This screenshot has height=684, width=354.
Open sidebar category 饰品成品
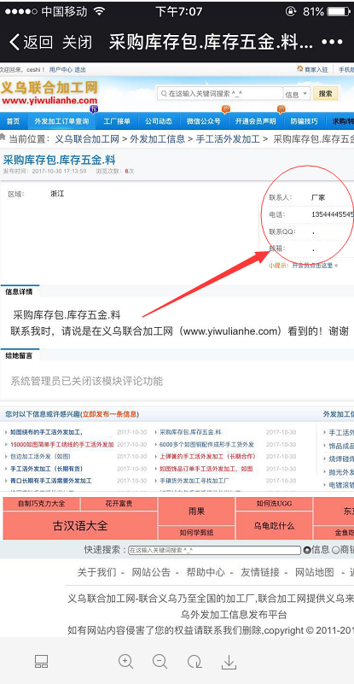click(x=341, y=446)
